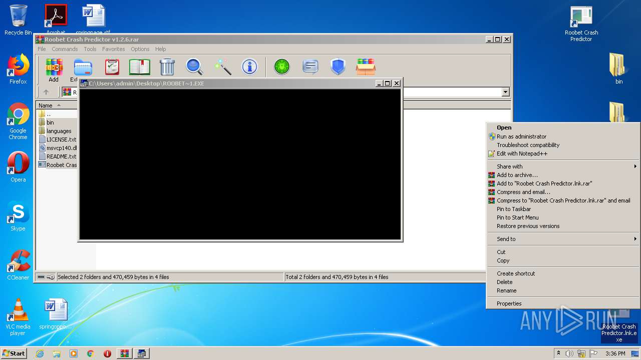Select the Acrobat desktop shortcut
Screen dimensions: 641x360
tap(56, 19)
